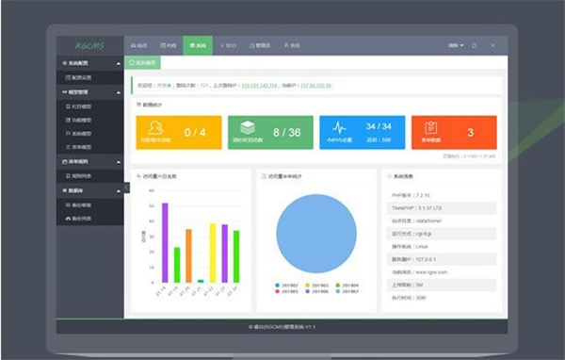Click the 8 / 36 value on green card
The image size is (565, 360).
click(287, 132)
